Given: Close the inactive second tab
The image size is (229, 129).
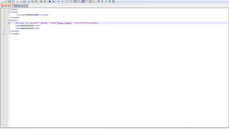Looking at the screenshot, I should pyautogui.click(x=26, y=6).
